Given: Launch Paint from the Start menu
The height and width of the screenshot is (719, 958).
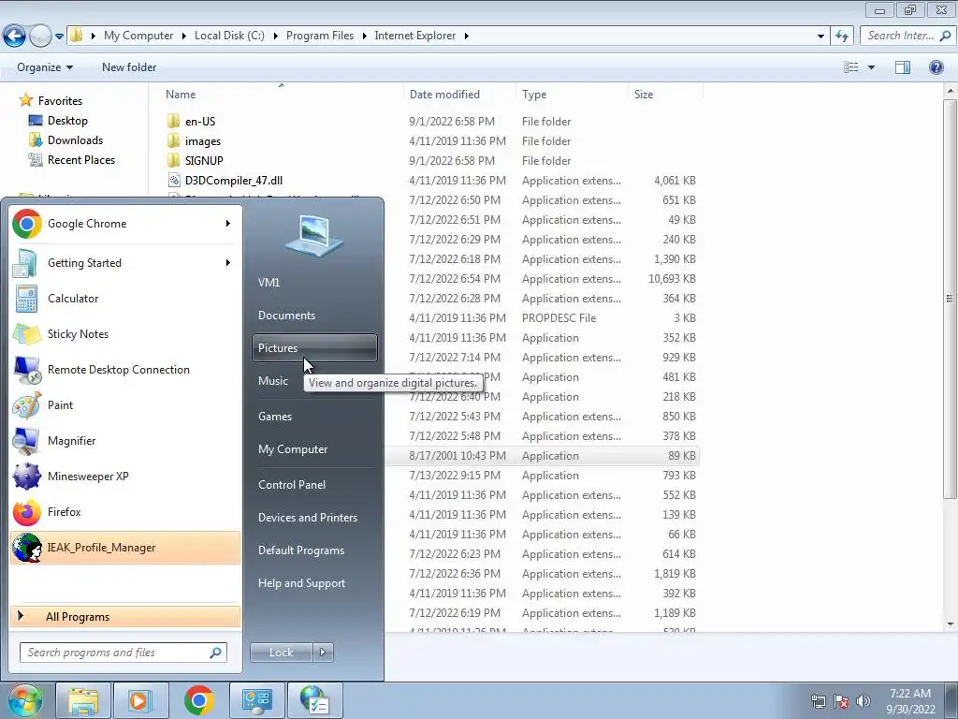Looking at the screenshot, I should click(125, 404).
